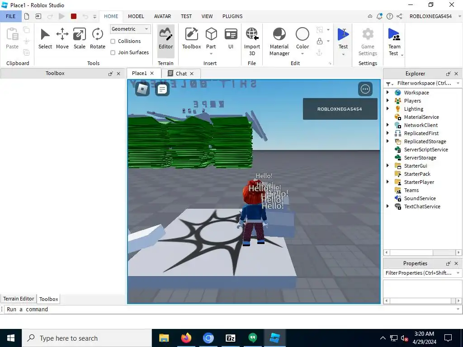
Task: Click the Filter workspace search field
Action: point(424,83)
